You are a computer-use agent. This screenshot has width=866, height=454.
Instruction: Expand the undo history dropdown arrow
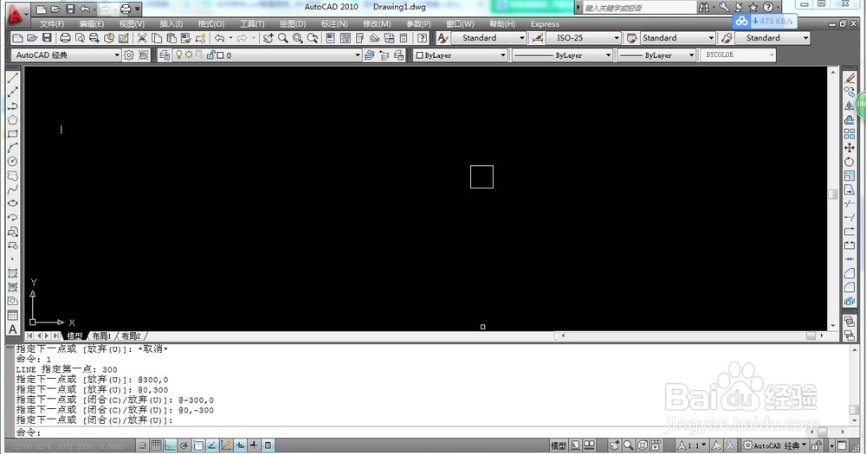pyautogui.click(x=95, y=9)
